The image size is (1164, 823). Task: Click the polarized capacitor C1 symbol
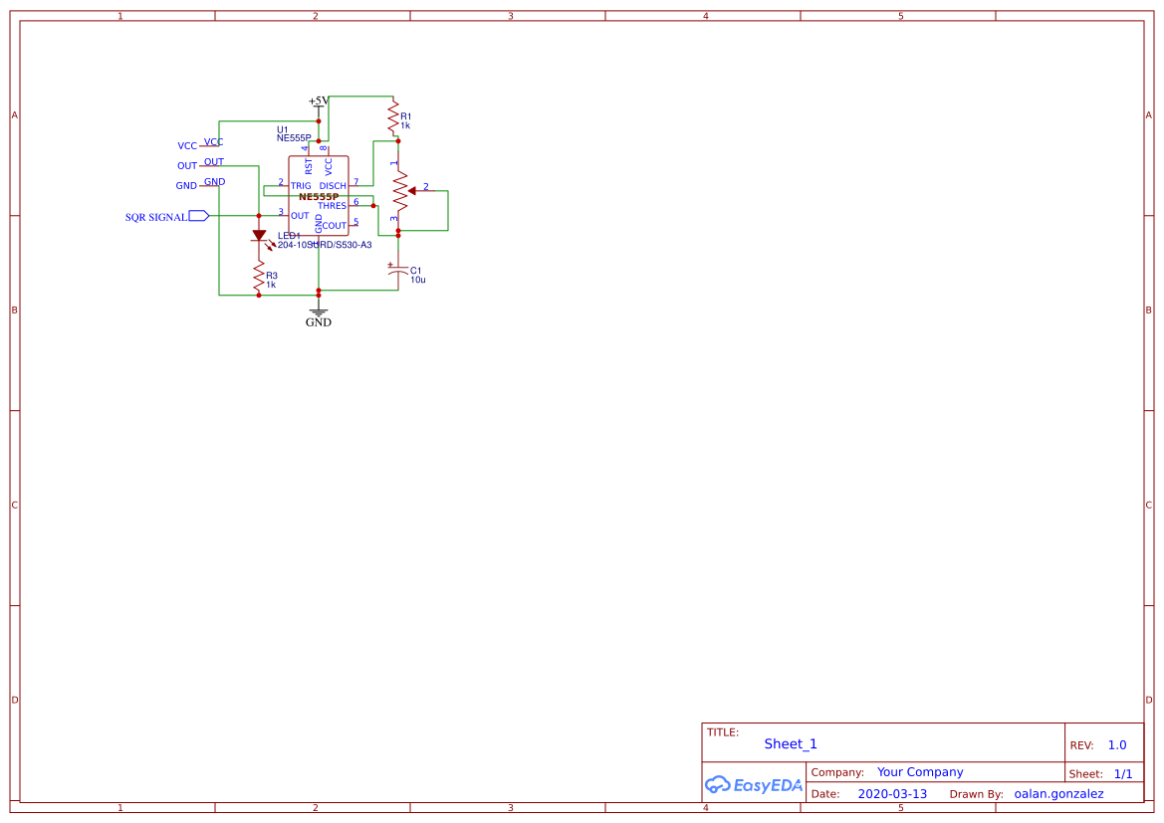point(397,272)
